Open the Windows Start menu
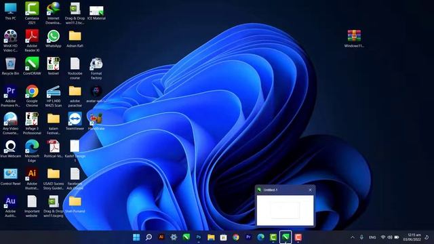The width and height of the screenshot is (434, 244). click(x=136, y=237)
